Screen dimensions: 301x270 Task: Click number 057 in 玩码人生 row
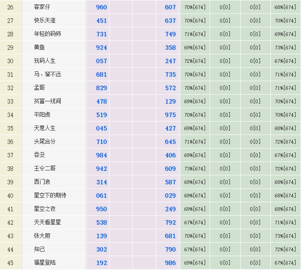click(x=102, y=61)
